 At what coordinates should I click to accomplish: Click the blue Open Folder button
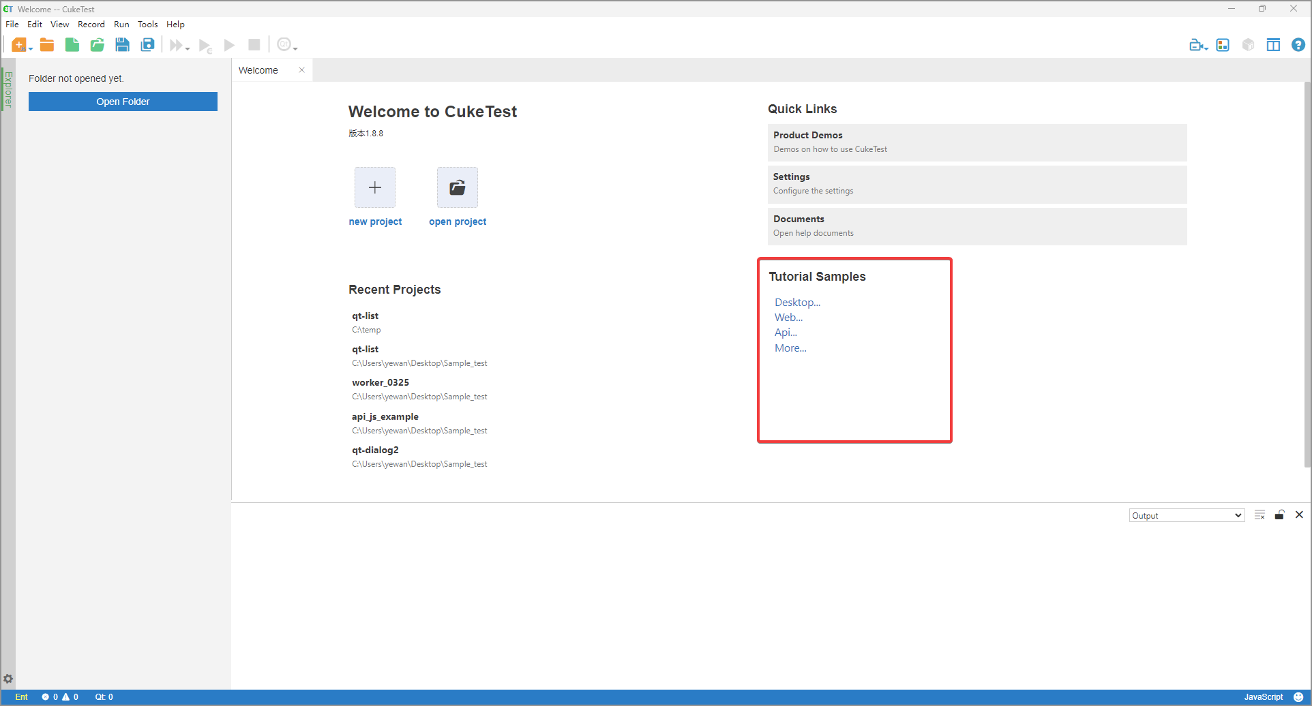click(123, 102)
